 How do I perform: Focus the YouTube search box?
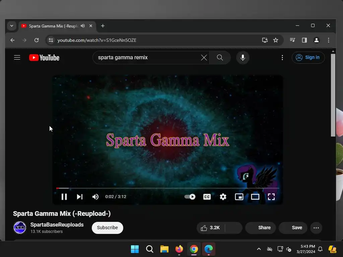tap(148, 58)
